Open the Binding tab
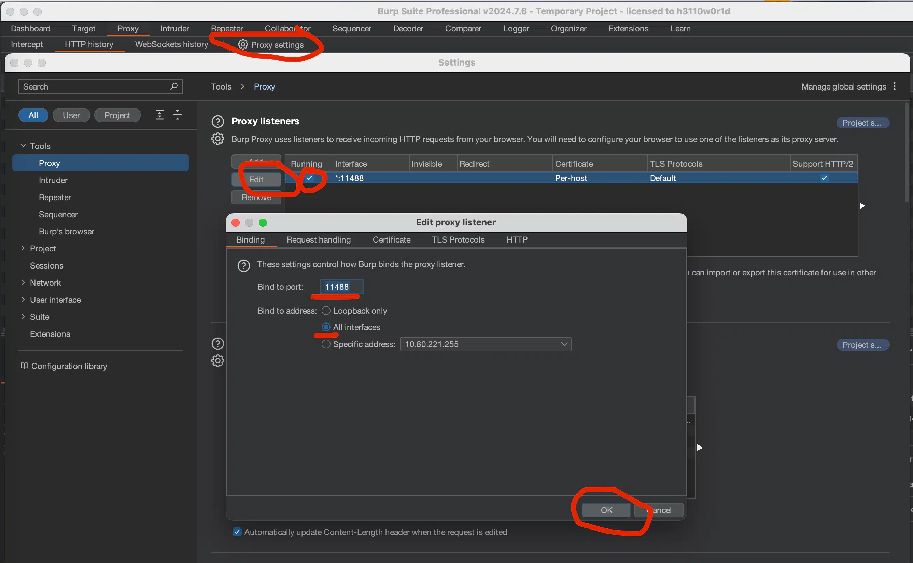913x563 pixels. coord(250,239)
